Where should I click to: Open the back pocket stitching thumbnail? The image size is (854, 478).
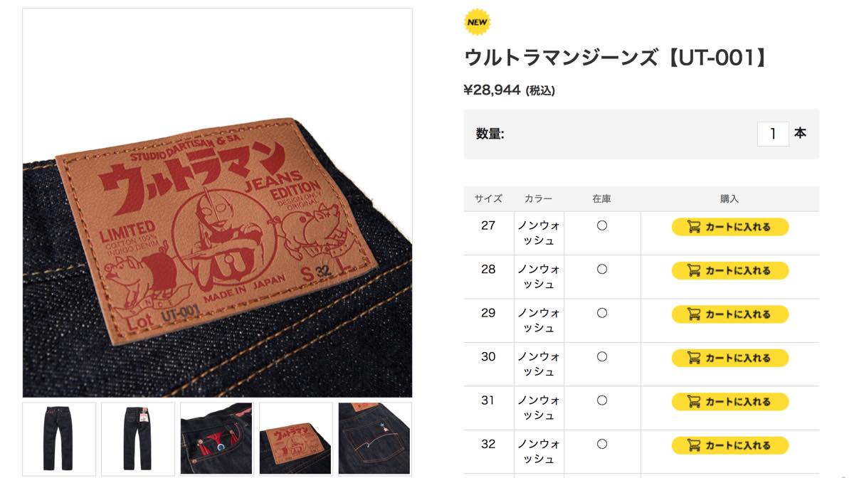(375, 438)
